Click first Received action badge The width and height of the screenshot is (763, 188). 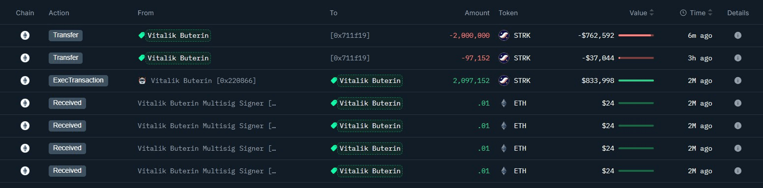67,103
